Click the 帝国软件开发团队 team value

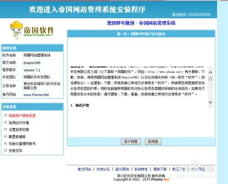tap(37, 77)
